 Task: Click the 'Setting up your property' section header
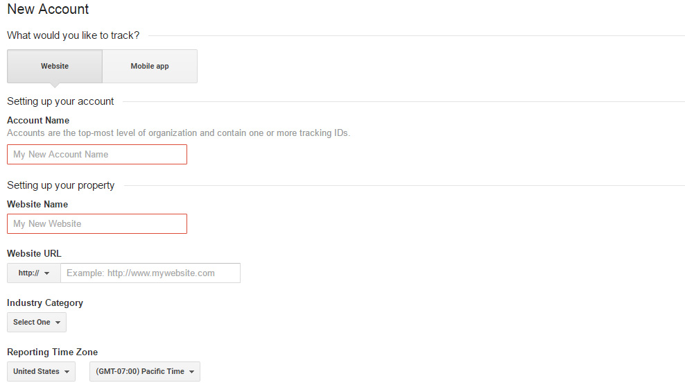pyautogui.click(x=61, y=185)
